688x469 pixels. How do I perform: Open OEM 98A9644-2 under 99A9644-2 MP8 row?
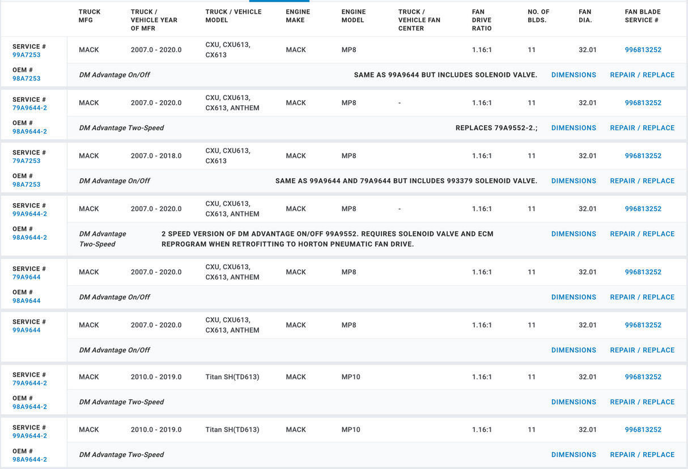click(x=30, y=238)
